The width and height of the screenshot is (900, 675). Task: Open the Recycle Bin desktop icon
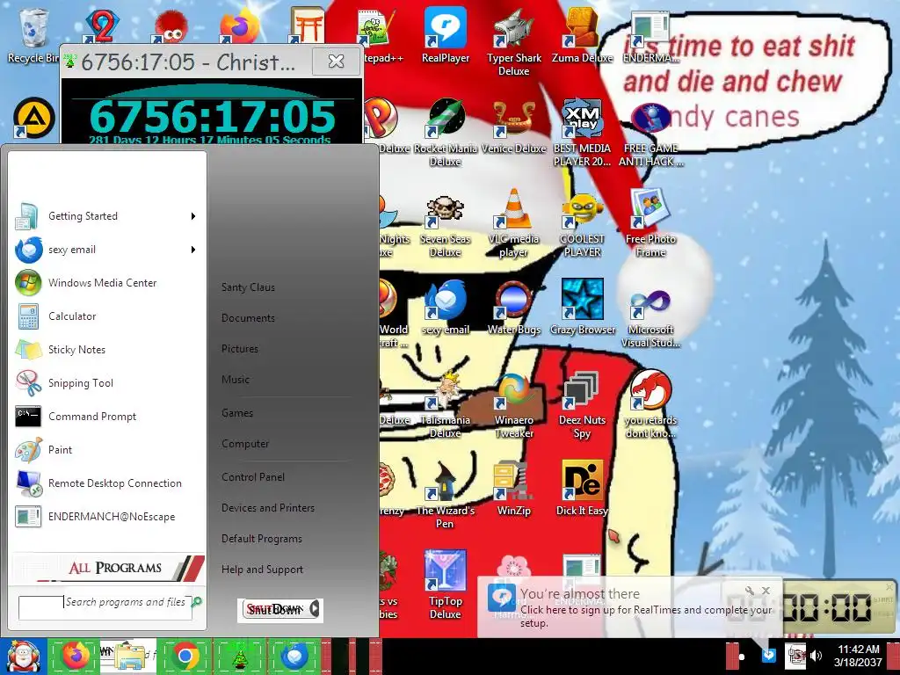pos(33,35)
